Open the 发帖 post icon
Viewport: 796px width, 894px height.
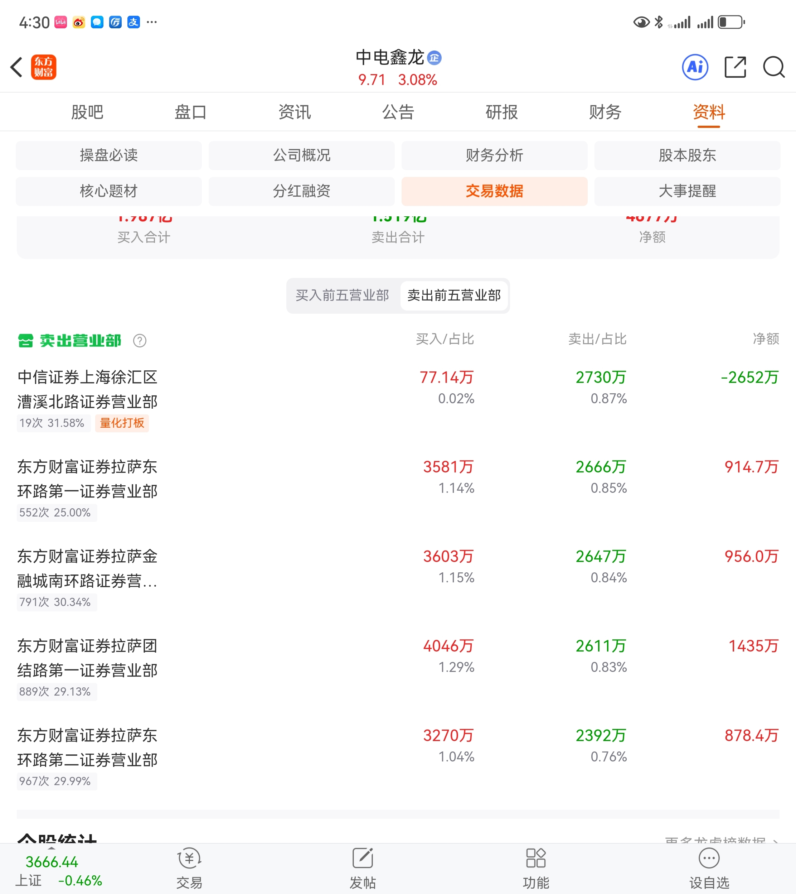[x=363, y=858]
